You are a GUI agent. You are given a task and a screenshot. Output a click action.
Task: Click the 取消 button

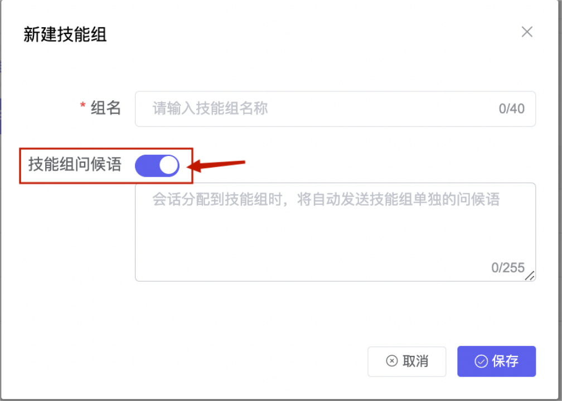(x=407, y=361)
